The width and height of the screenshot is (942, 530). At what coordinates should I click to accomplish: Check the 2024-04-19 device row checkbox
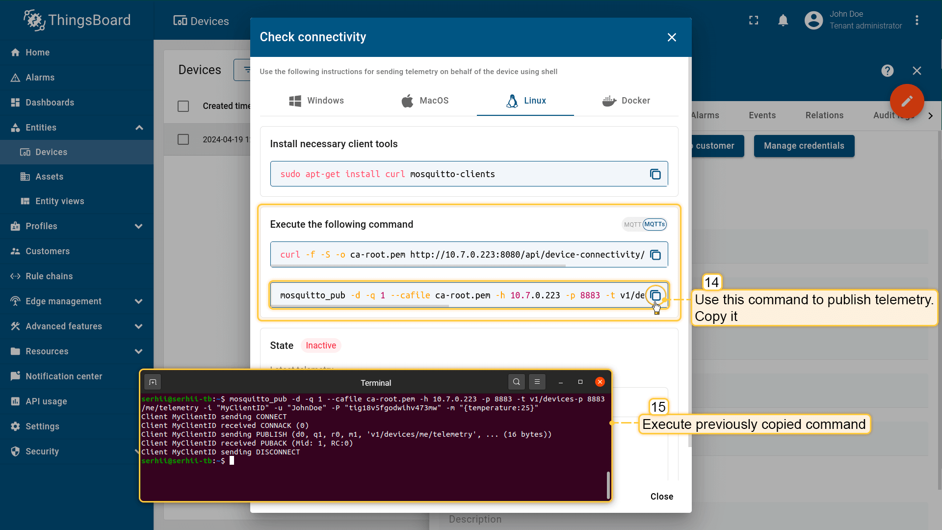183,139
